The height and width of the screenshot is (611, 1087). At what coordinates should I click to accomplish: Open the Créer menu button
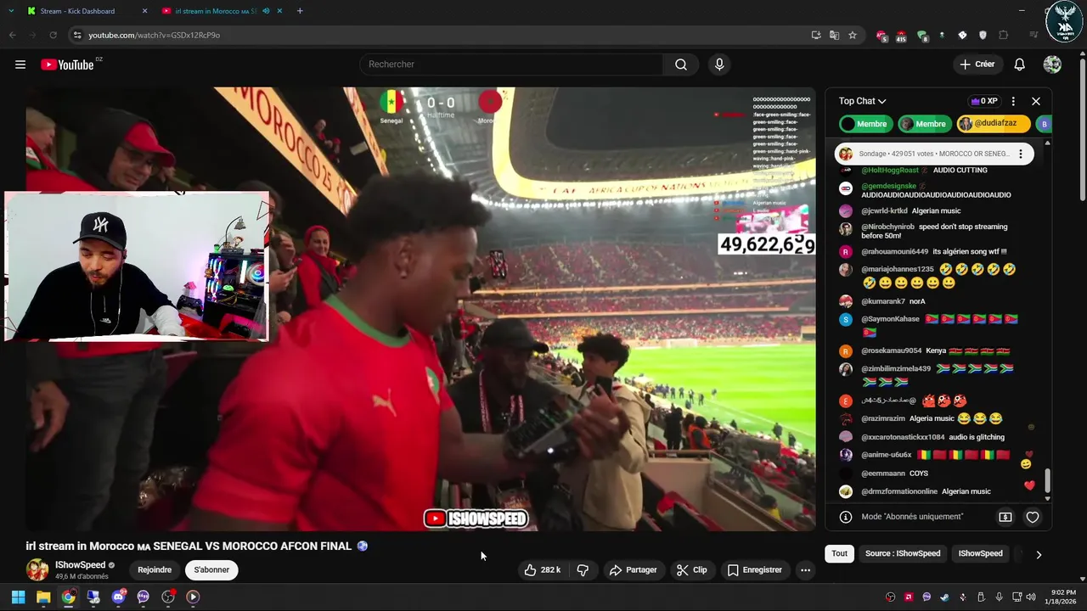click(977, 64)
